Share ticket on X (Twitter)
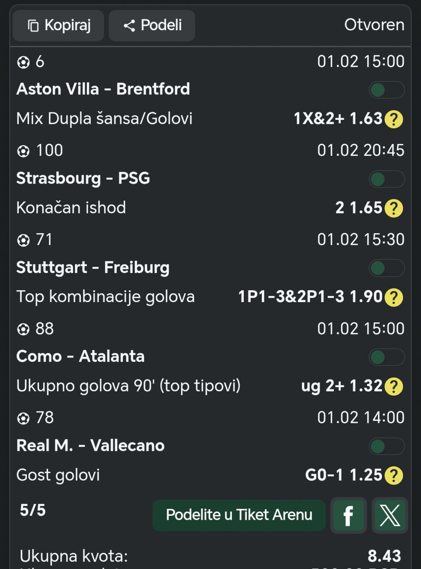421x569 pixels. coord(390,515)
